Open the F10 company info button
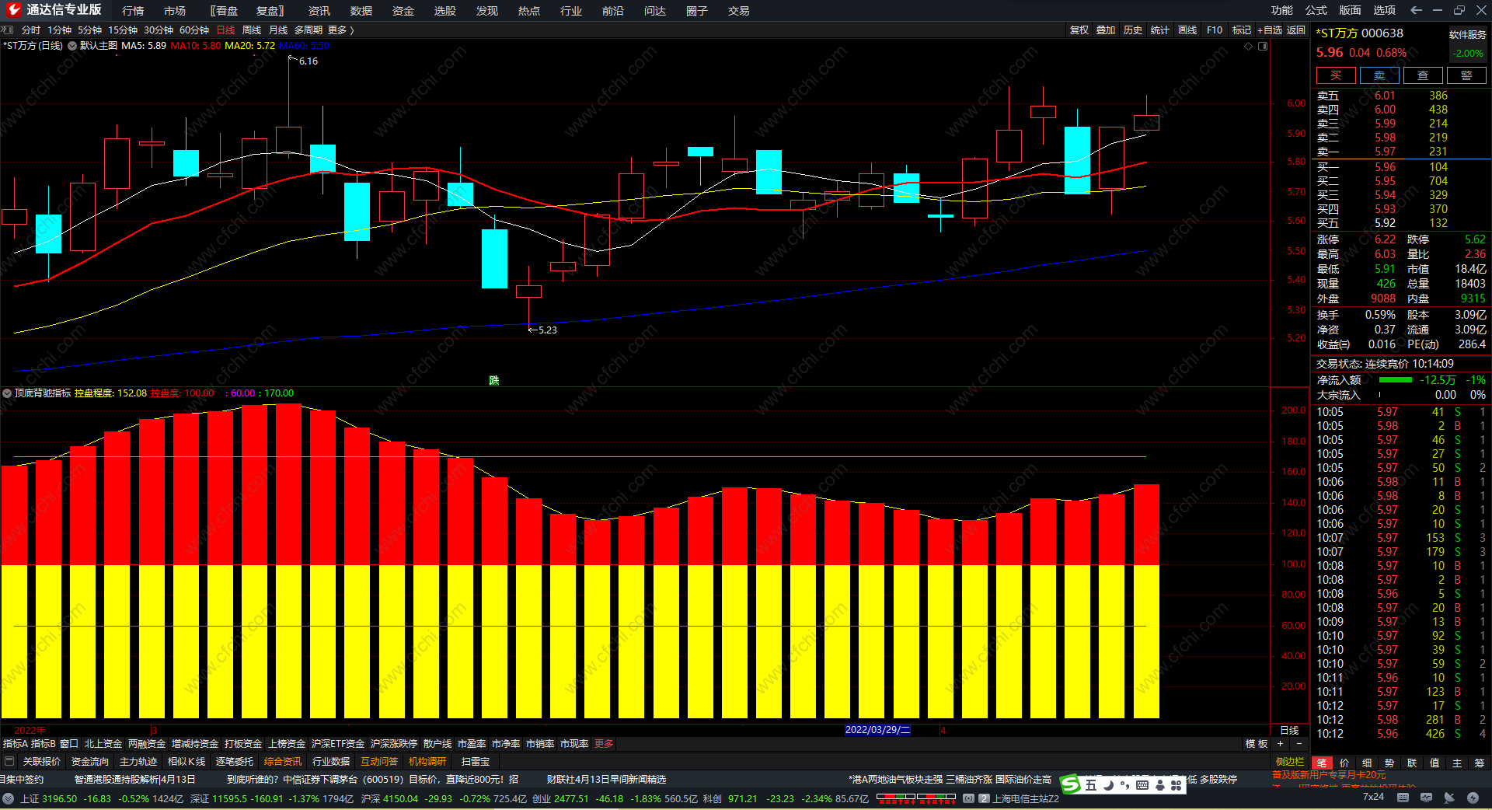The width and height of the screenshot is (1492, 810). click(1215, 30)
